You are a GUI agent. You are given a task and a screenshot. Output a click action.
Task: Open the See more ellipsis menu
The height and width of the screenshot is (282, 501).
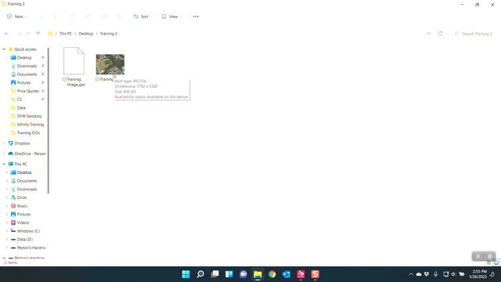(196, 16)
